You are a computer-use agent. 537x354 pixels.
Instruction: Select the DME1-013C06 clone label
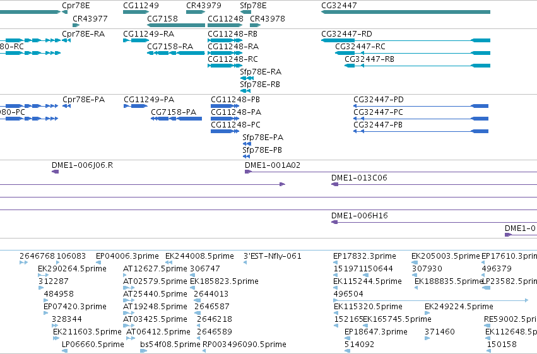click(x=359, y=178)
